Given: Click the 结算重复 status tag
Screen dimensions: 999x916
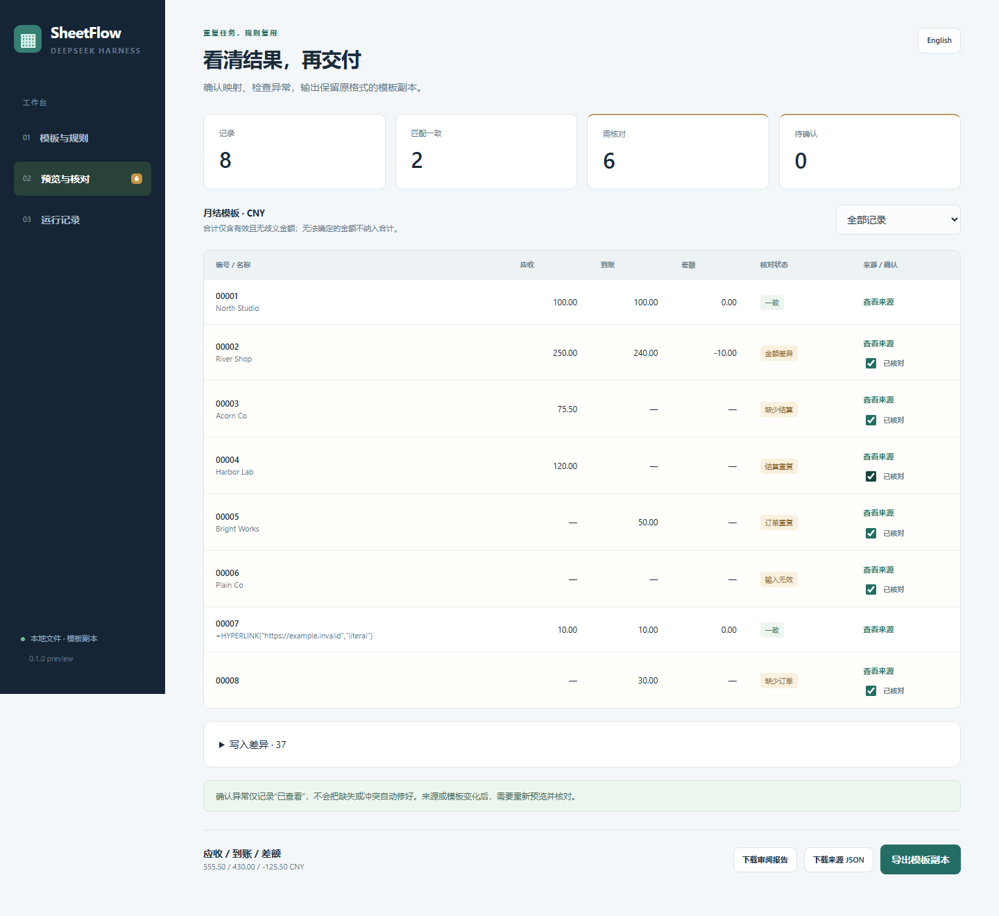Looking at the screenshot, I should click(779, 466).
